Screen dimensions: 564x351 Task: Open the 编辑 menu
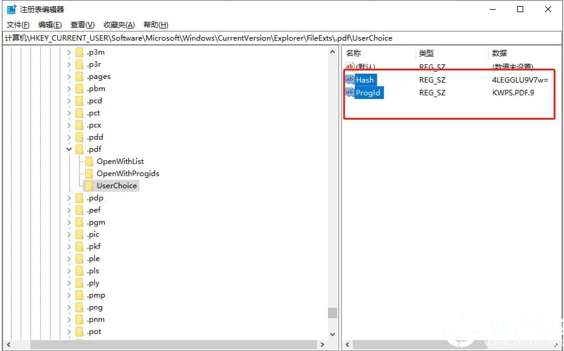(50, 24)
